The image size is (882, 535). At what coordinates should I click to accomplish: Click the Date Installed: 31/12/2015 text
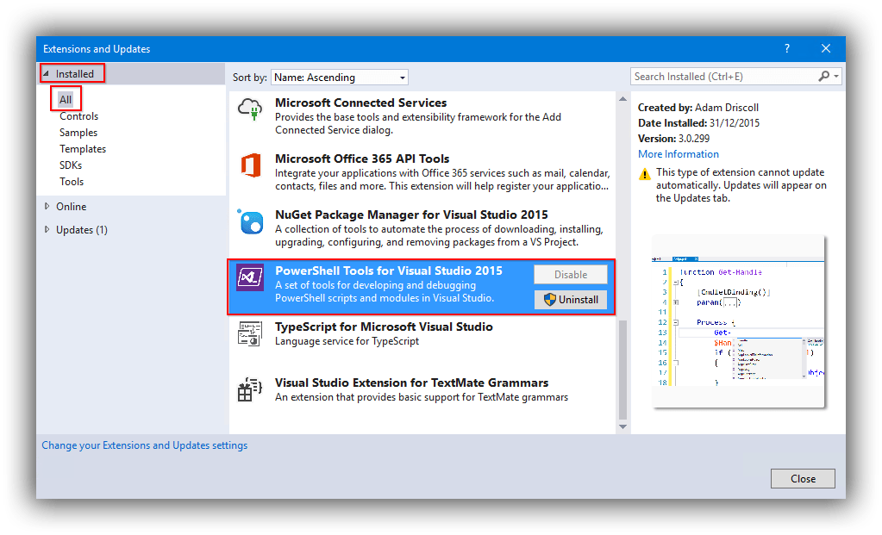point(698,123)
